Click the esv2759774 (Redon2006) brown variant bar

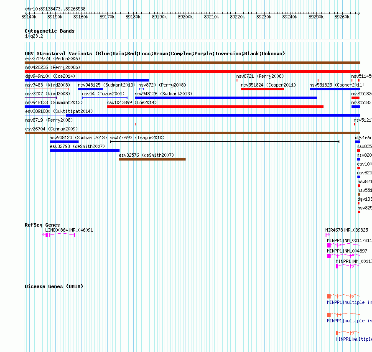[x=192, y=63]
